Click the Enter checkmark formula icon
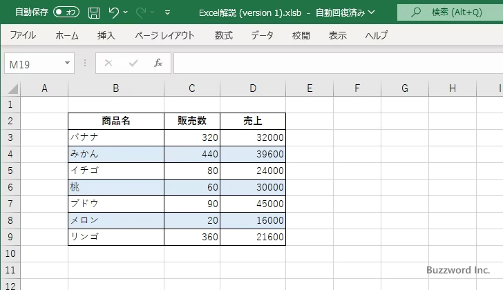 (x=133, y=63)
